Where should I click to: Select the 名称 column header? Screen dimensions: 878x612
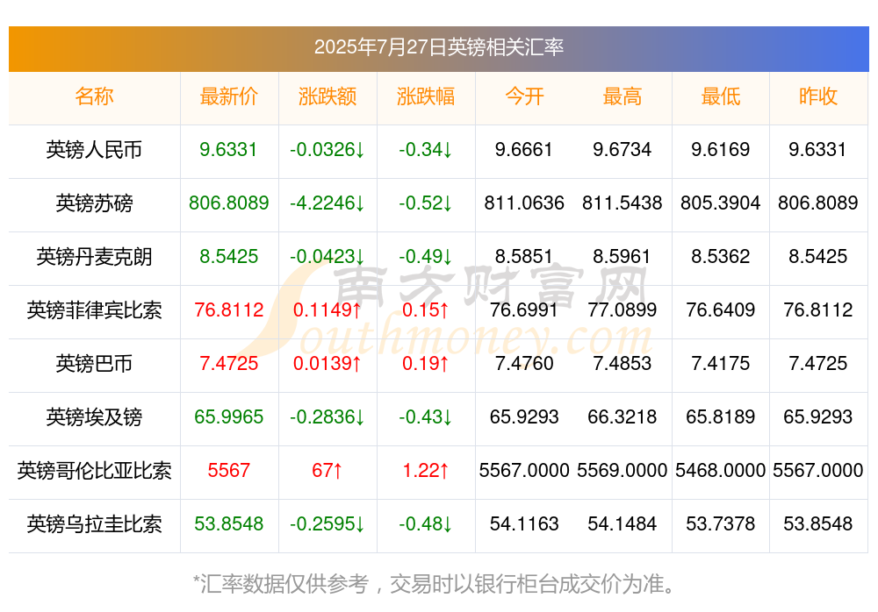click(94, 96)
